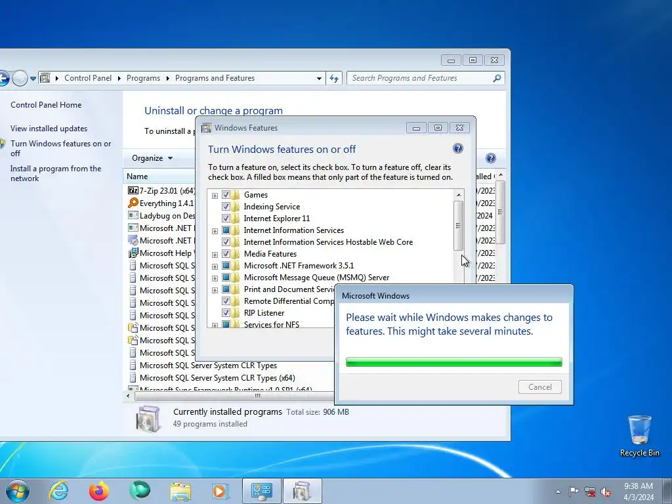Click the Back arrow in Control Panel window

[3, 79]
